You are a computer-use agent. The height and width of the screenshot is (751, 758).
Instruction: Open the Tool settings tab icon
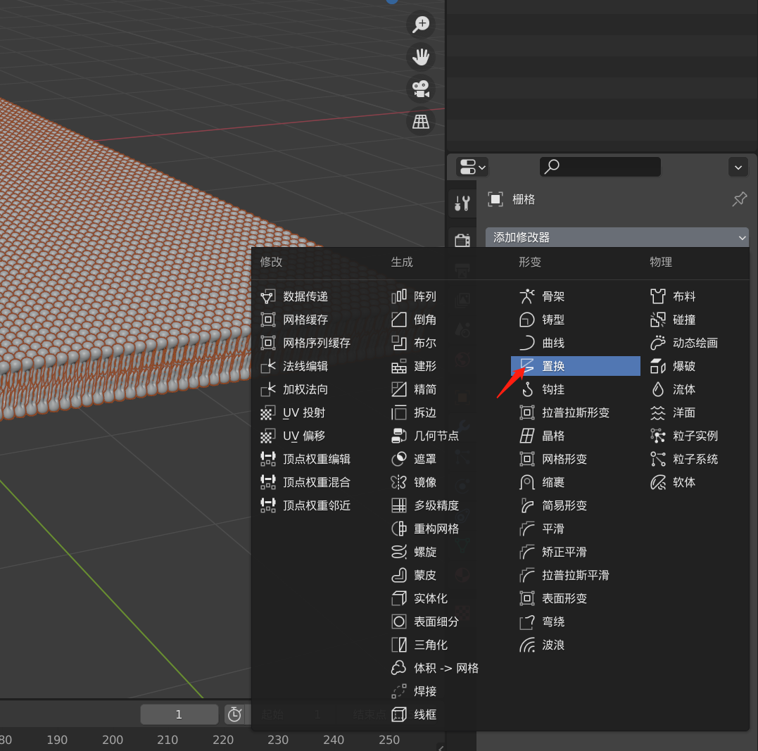pos(462,203)
